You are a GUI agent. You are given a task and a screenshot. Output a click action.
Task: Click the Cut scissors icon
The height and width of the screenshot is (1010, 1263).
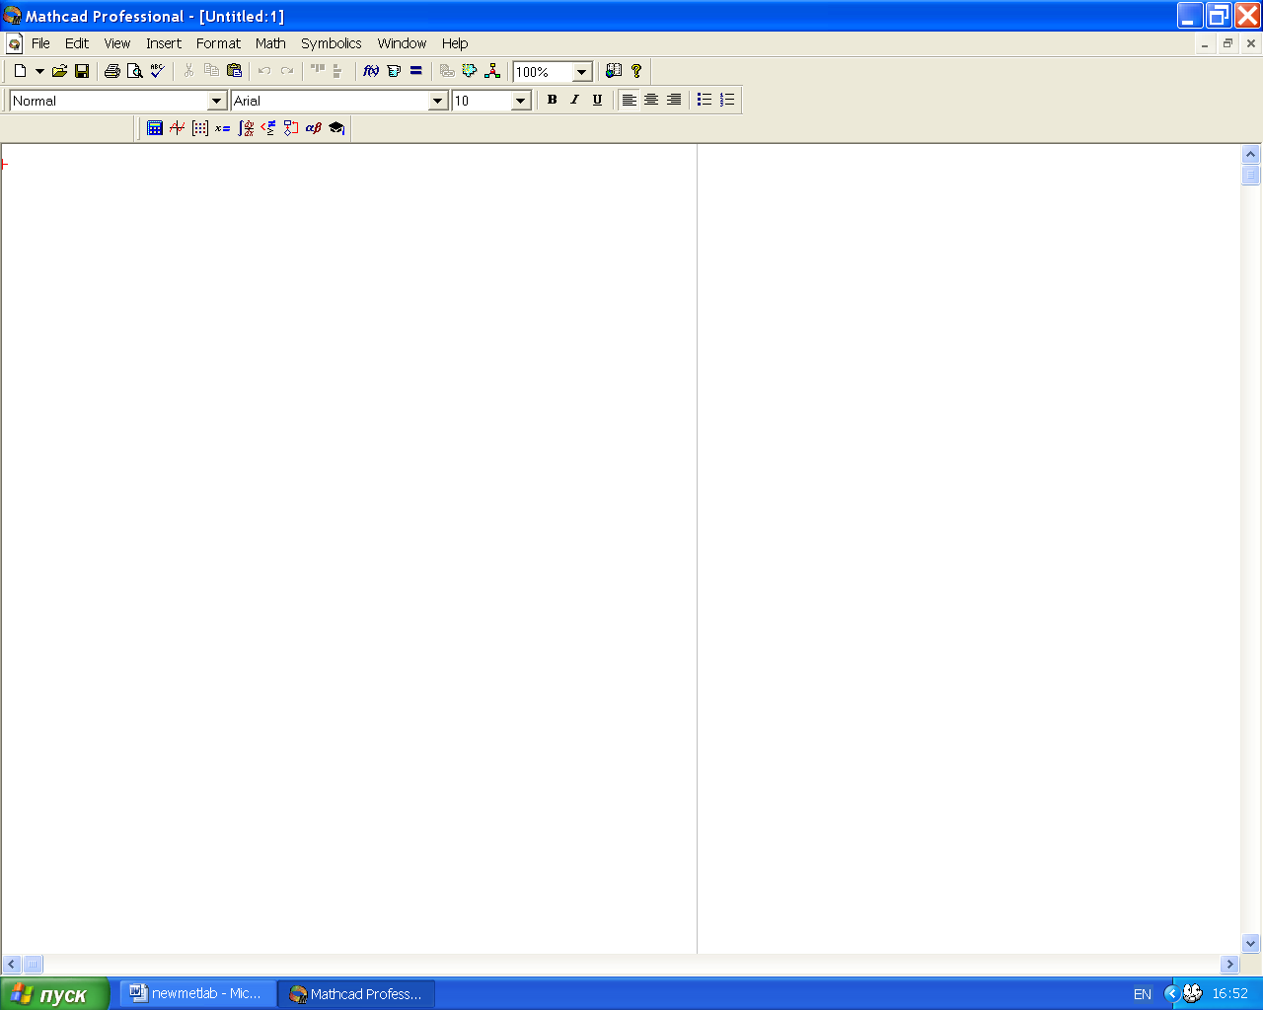coord(188,71)
